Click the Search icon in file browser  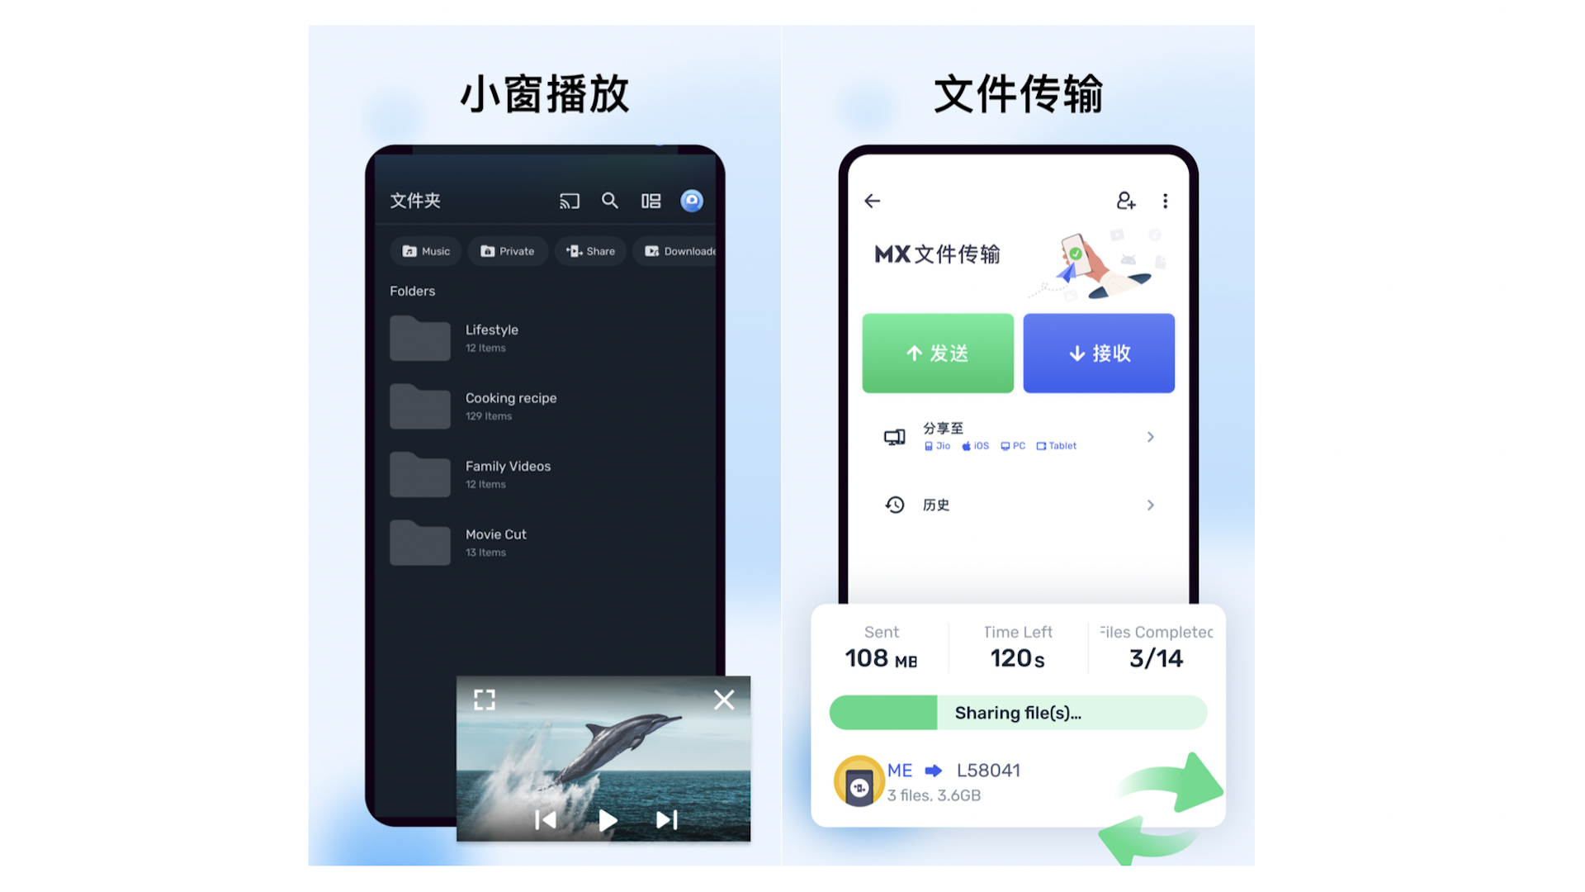pyautogui.click(x=608, y=201)
